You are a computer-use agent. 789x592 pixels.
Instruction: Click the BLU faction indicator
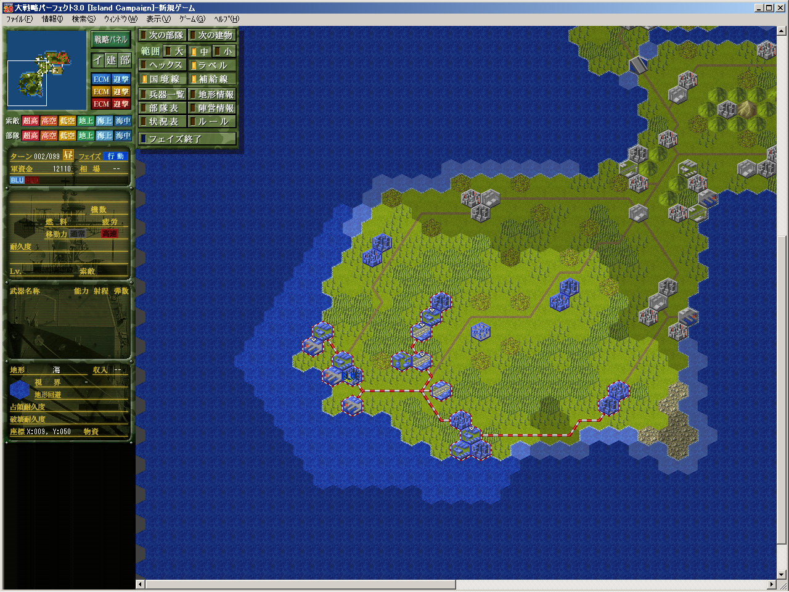[x=17, y=180]
